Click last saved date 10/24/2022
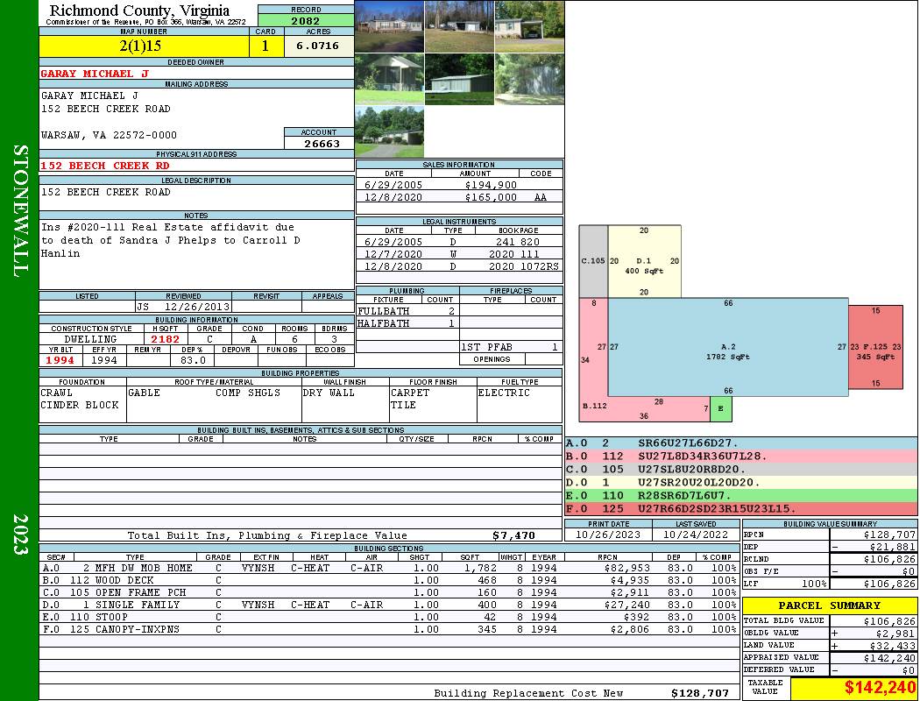 696,535
